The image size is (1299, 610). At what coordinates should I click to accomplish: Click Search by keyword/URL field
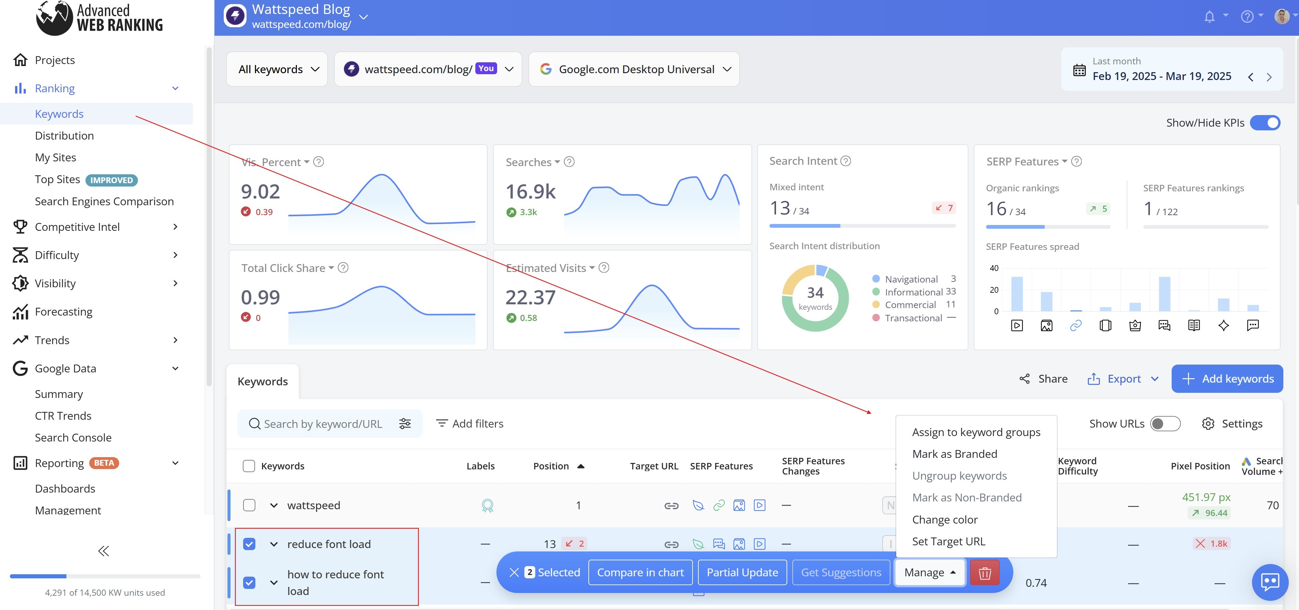pyautogui.click(x=323, y=423)
